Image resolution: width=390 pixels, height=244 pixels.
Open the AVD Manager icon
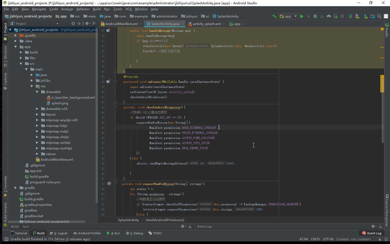(357, 16)
